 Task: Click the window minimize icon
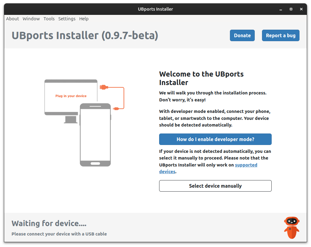coord(280,9)
